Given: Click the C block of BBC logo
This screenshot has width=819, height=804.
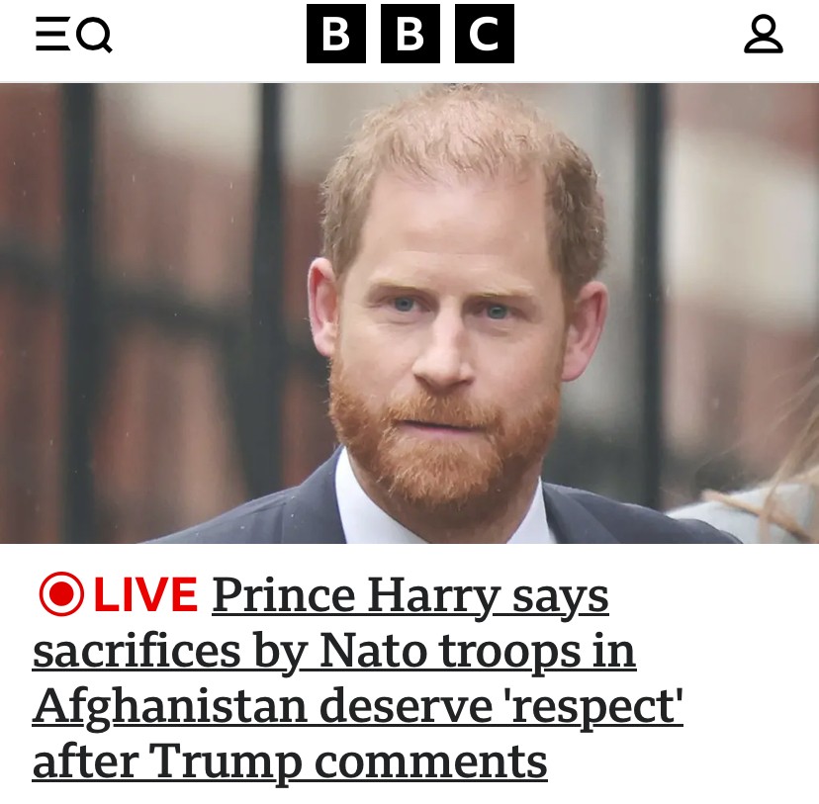Looking at the screenshot, I should tap(485, 34).
